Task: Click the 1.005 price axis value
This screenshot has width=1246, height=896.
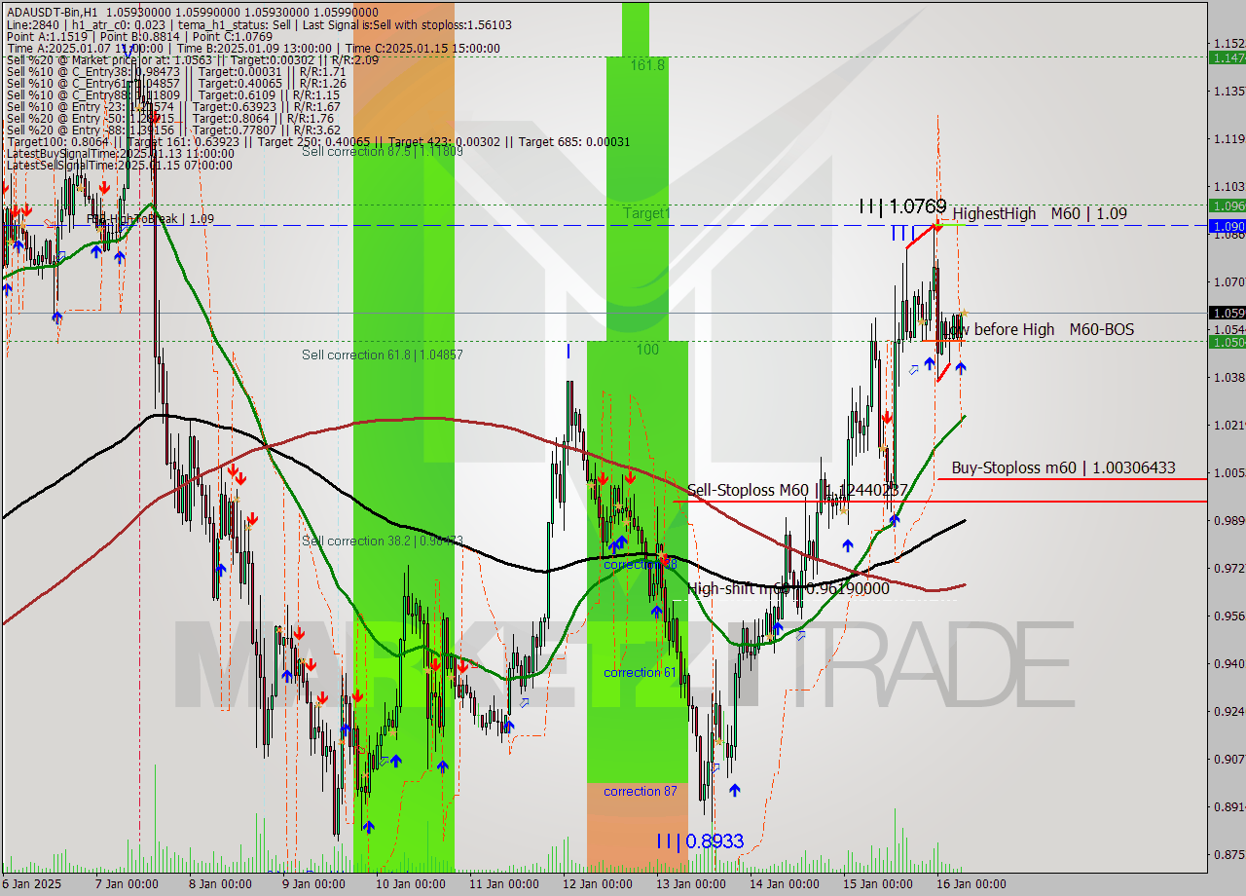Action: [x=1228, y=472]
